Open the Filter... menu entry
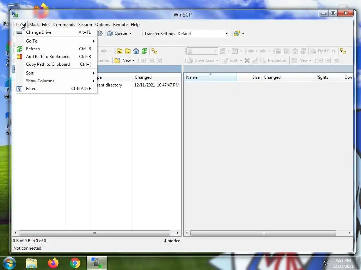 (x=56, y=89)
